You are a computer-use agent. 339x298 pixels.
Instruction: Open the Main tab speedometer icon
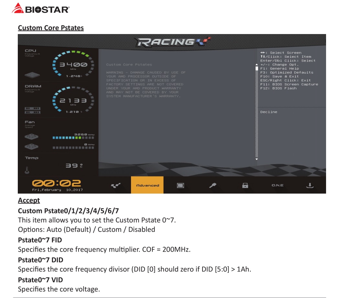click(115, 185)
